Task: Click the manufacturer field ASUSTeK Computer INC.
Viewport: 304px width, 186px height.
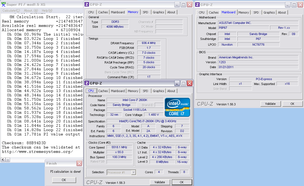Action: point(258,23)
